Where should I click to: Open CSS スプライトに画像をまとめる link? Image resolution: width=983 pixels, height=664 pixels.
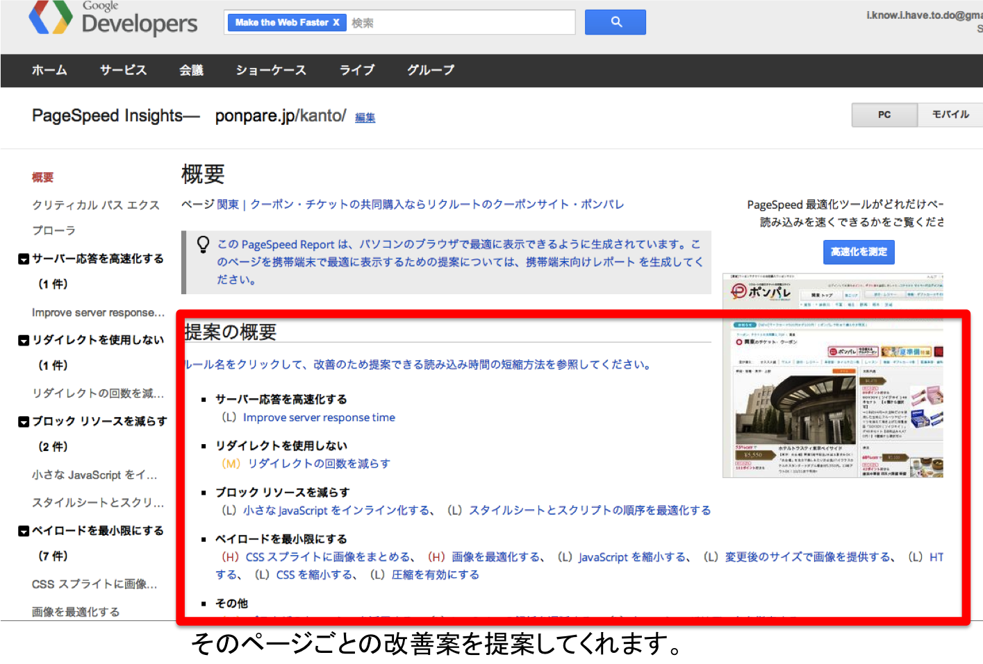coord(328,557)
